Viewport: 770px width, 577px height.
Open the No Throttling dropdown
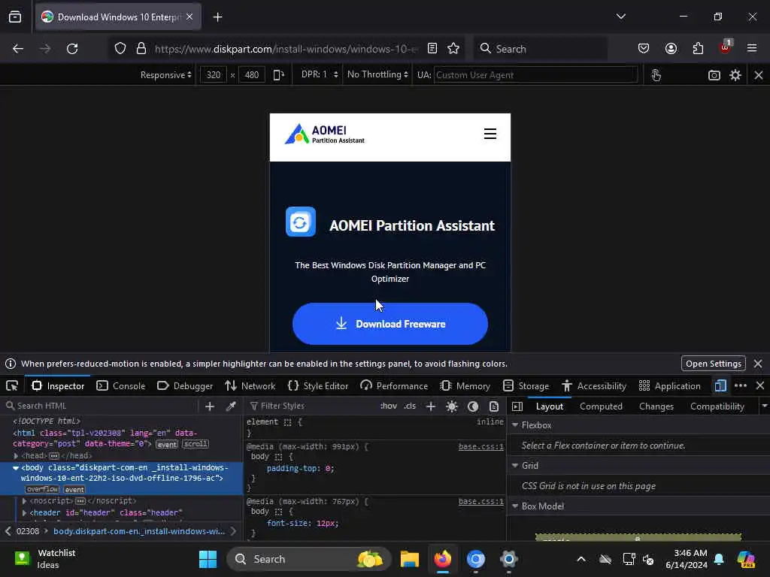point(377,74)
